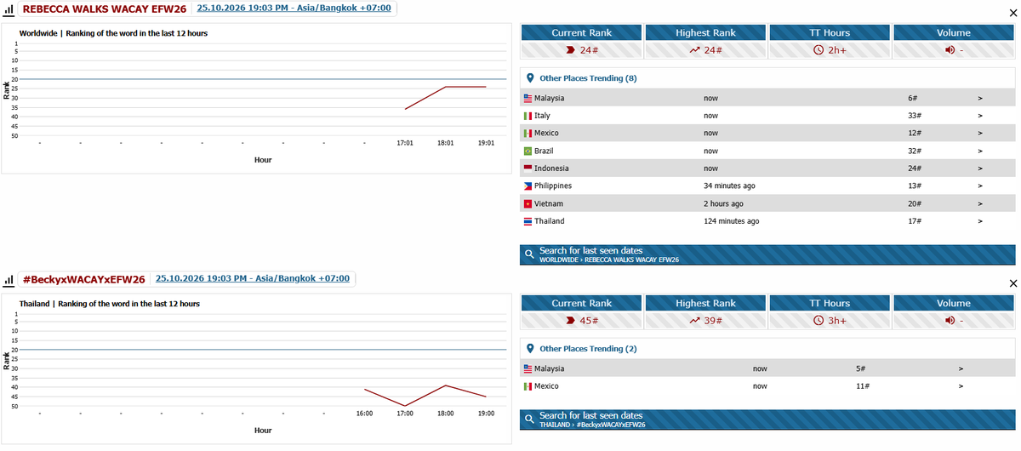Click the Mexico flag in the Thailand panel list
Screen dimensions: 1021x451
(528, 386)
